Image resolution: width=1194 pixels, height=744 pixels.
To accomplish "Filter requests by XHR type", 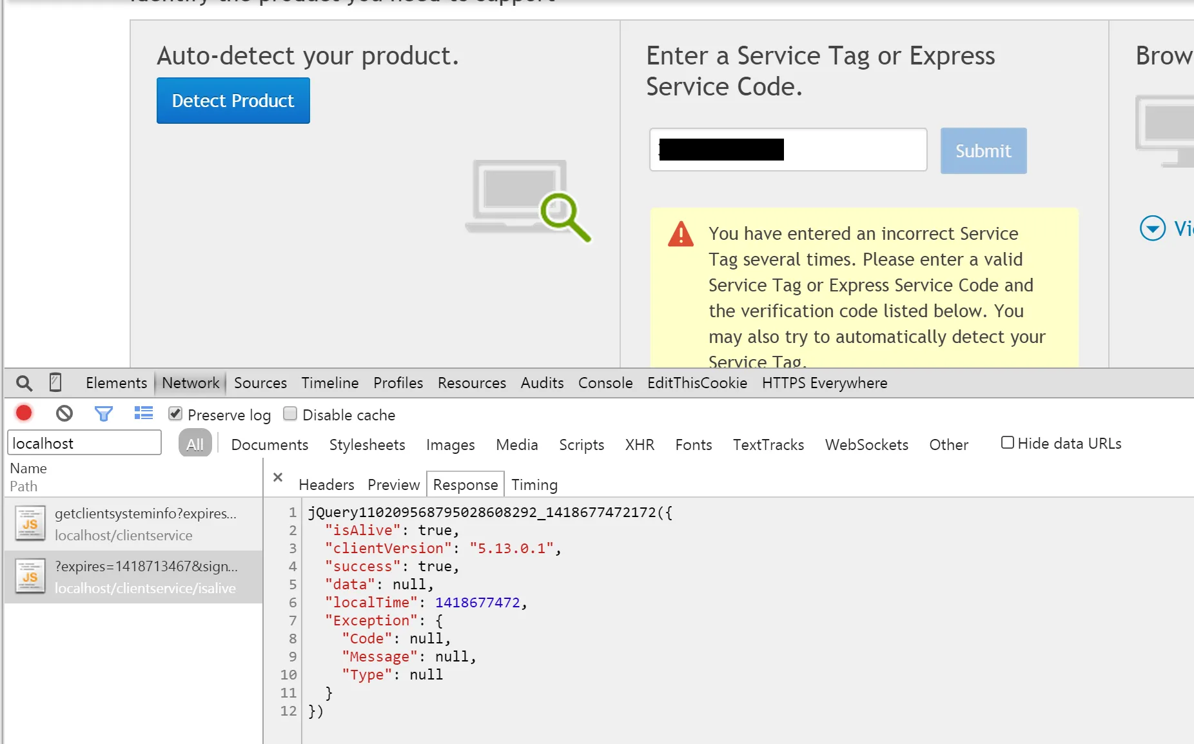I will [639, 445].
